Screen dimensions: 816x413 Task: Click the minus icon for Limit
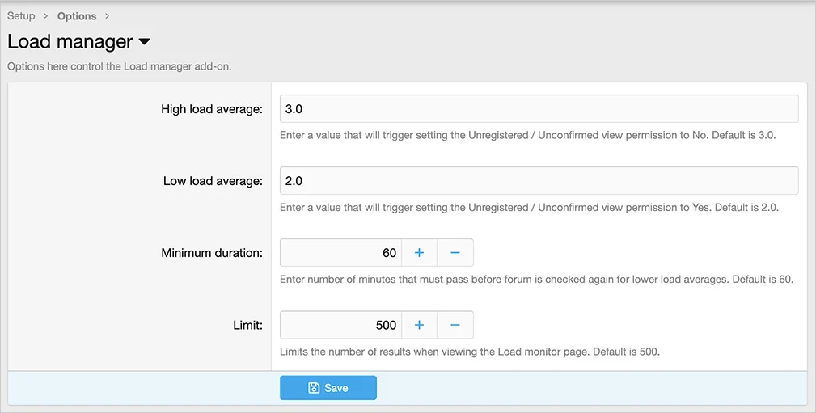pyautogui.click(x=455, y=325)
